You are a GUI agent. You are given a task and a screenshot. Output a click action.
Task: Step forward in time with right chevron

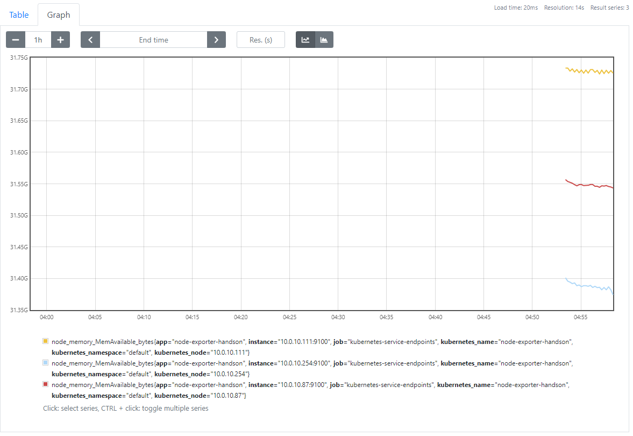click(x=216, y=40)
